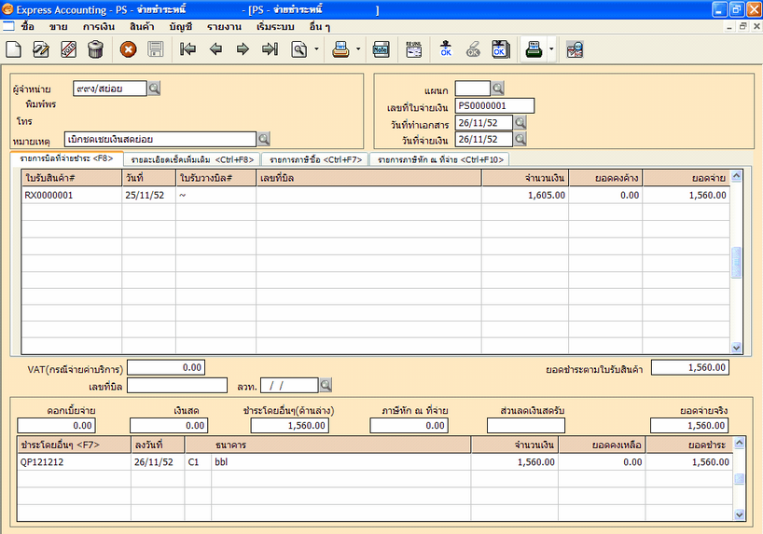Click the red cancel icon in toolbar

click(x=129, y=49)
